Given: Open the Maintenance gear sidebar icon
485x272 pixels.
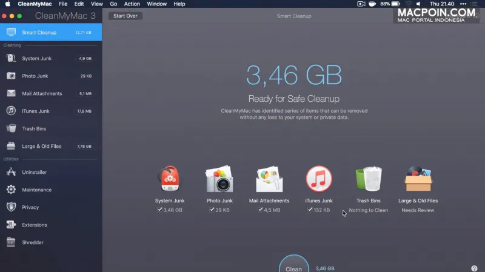Looking at the screenshot, I should tap(11, 190).
